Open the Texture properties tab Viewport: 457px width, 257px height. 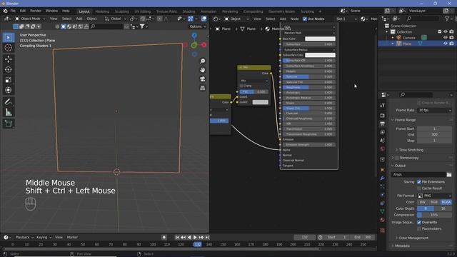click(383, 231)
